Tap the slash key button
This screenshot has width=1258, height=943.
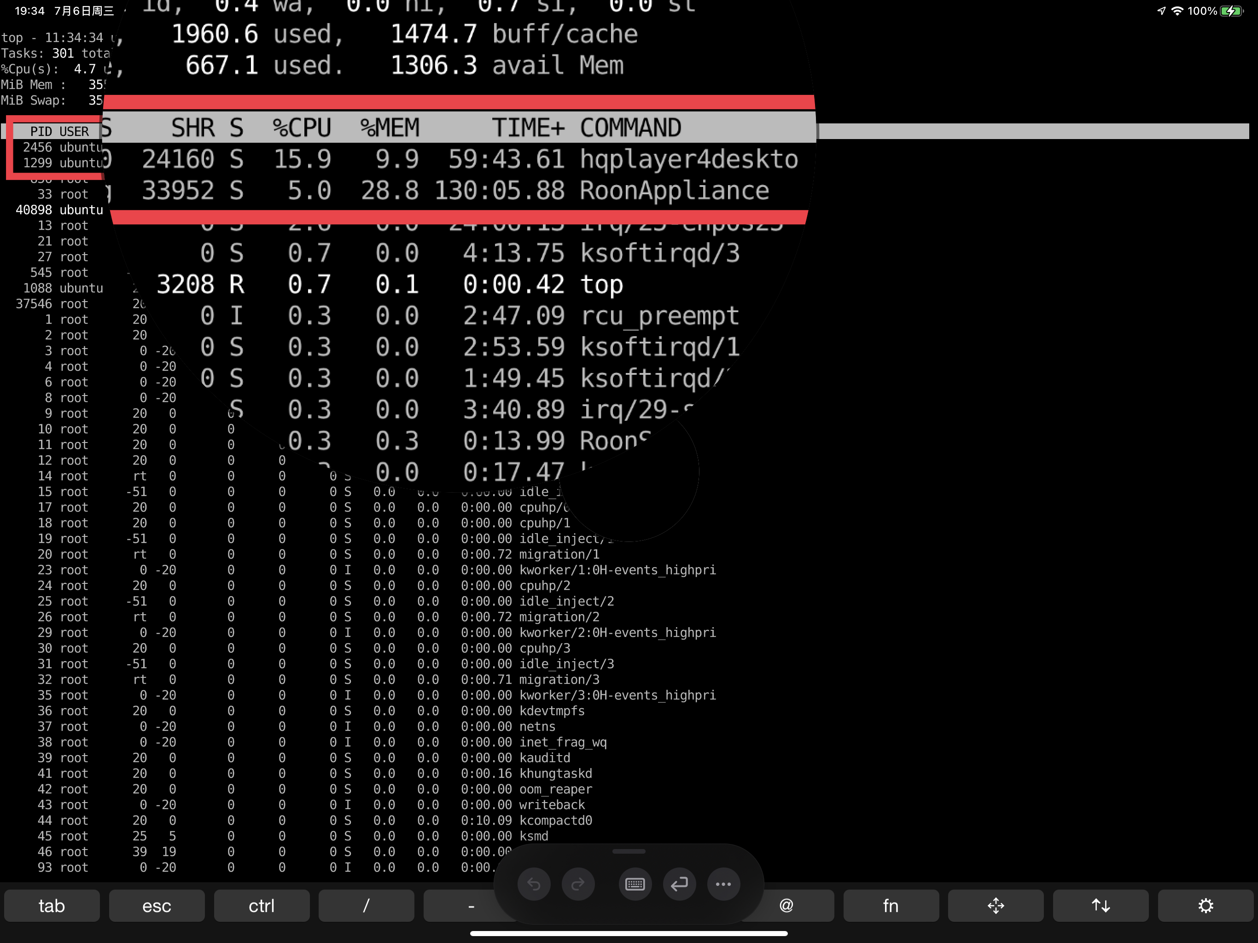coord(366,905)
